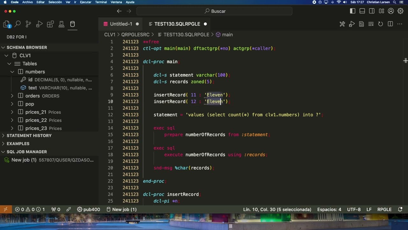Switch to the Untitled-1 tab

(x=121, y=24)
